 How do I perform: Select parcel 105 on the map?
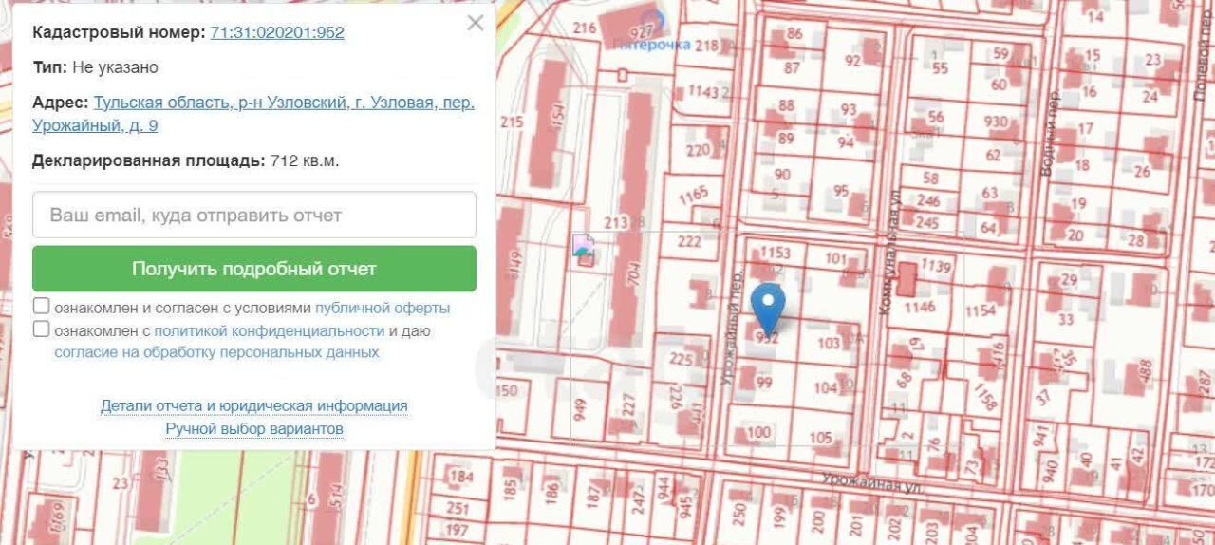(820, 438)
